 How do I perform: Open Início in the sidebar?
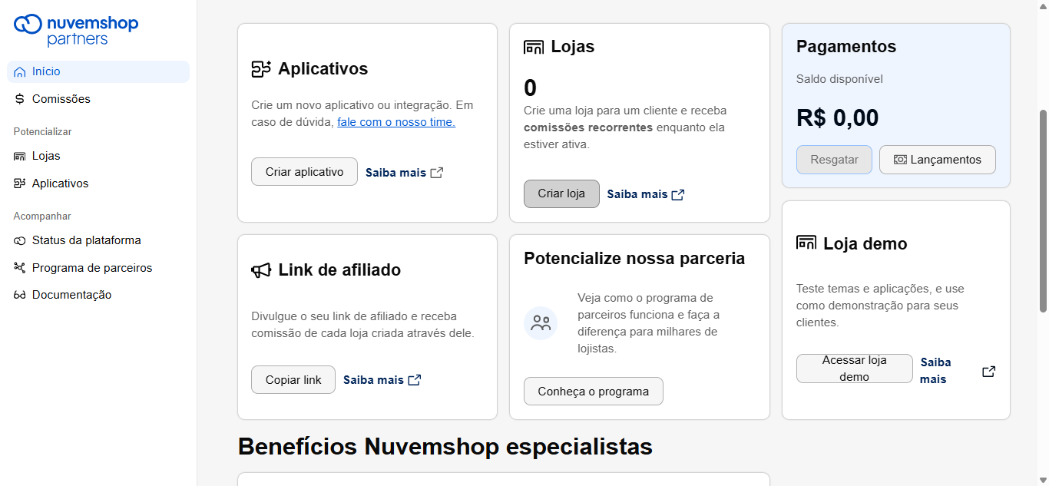point(46,71)
